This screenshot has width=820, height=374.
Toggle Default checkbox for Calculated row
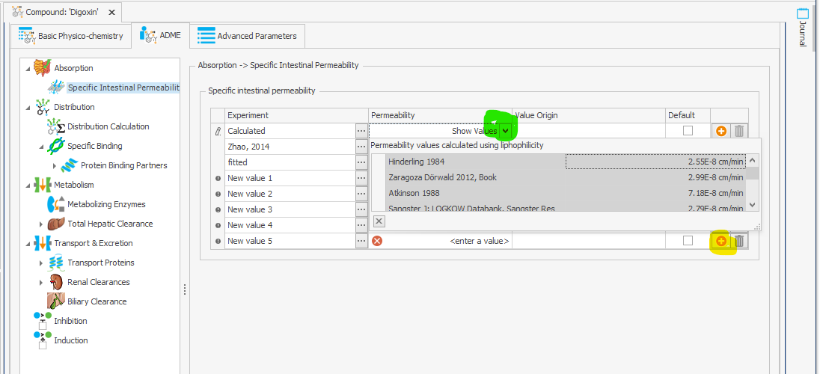688,131
